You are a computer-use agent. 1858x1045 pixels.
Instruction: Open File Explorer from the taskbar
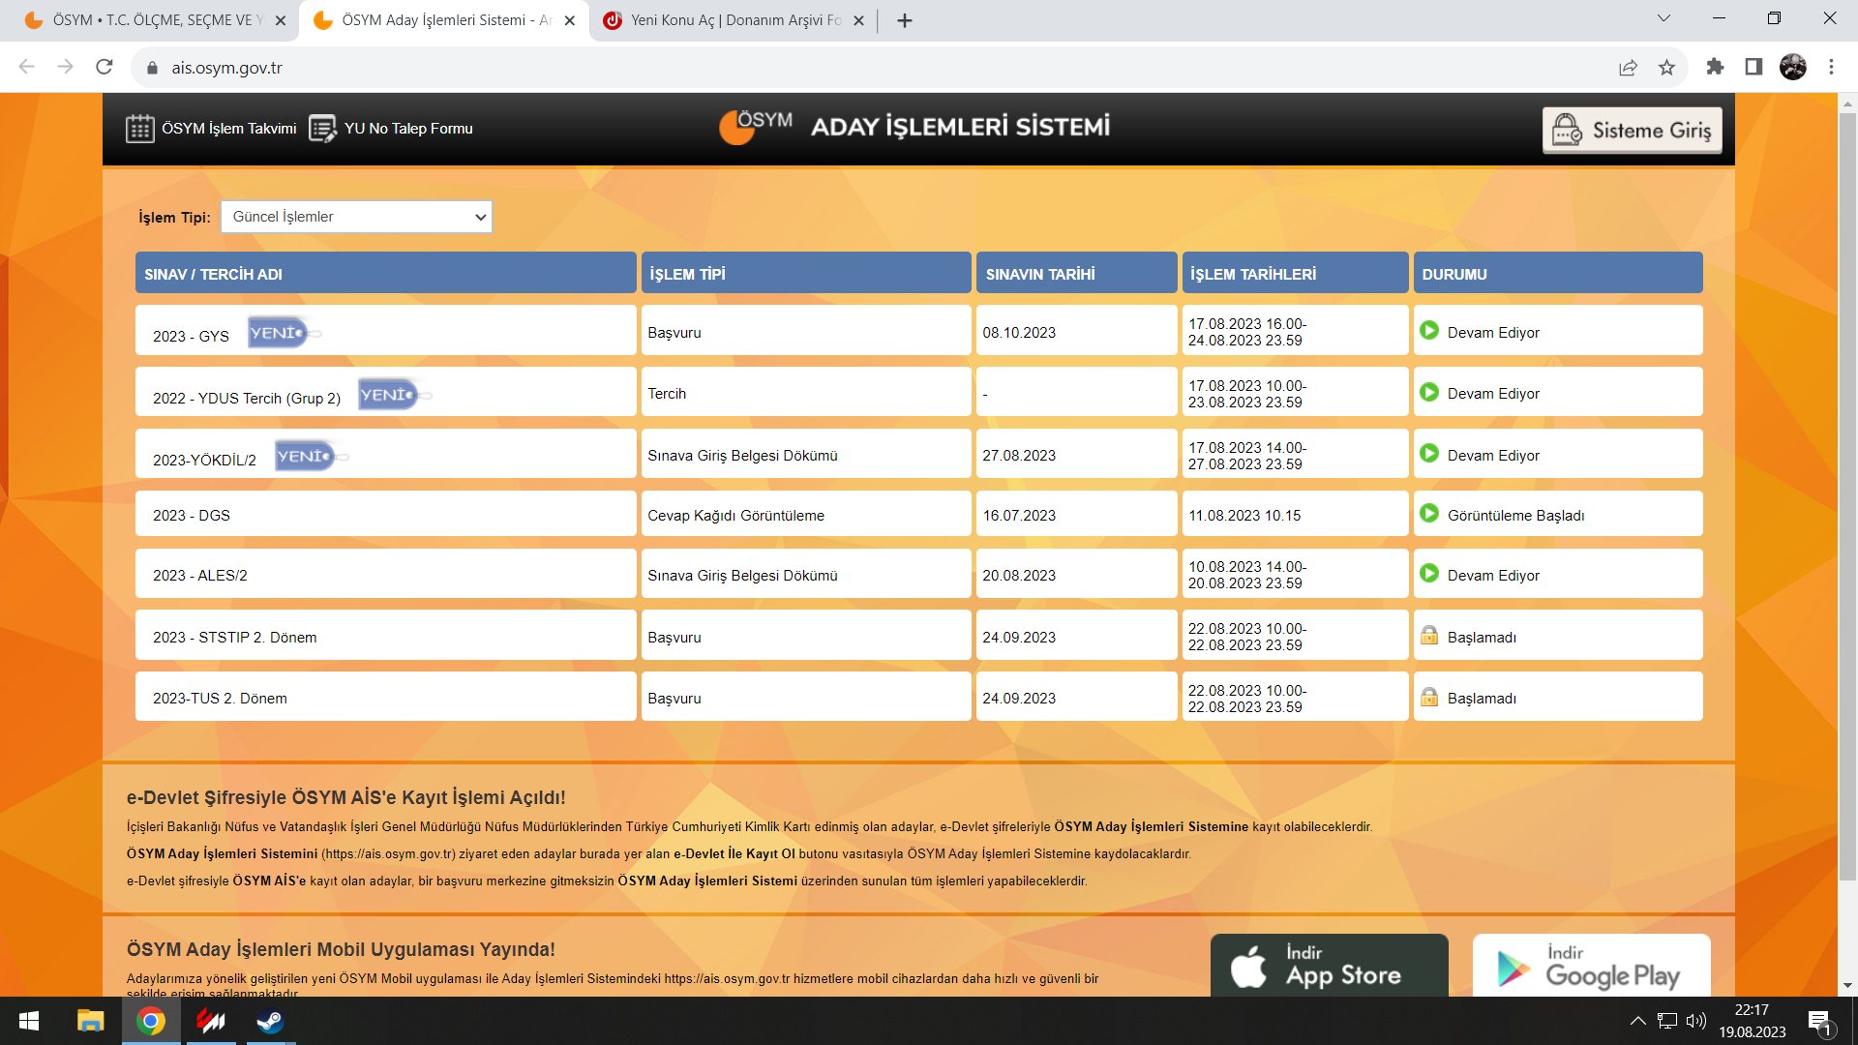pos(90,1021)
